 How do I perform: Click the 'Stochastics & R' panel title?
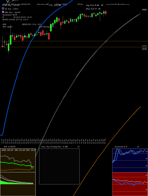pos(121,147)
